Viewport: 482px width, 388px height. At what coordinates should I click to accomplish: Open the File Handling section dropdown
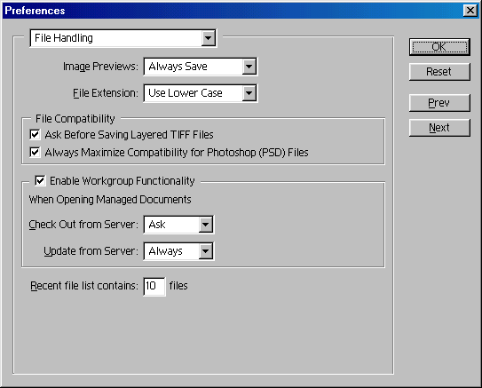click(x=208, y=38)
